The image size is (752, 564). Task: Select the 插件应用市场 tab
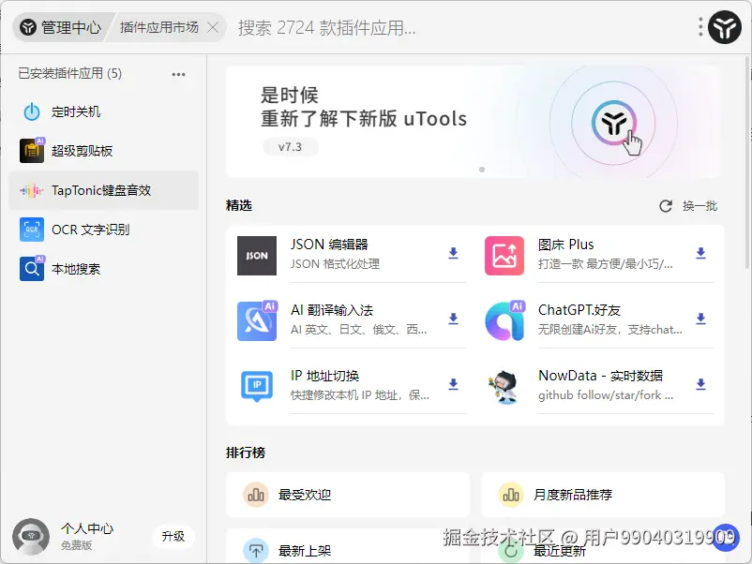tap(158, 27)
